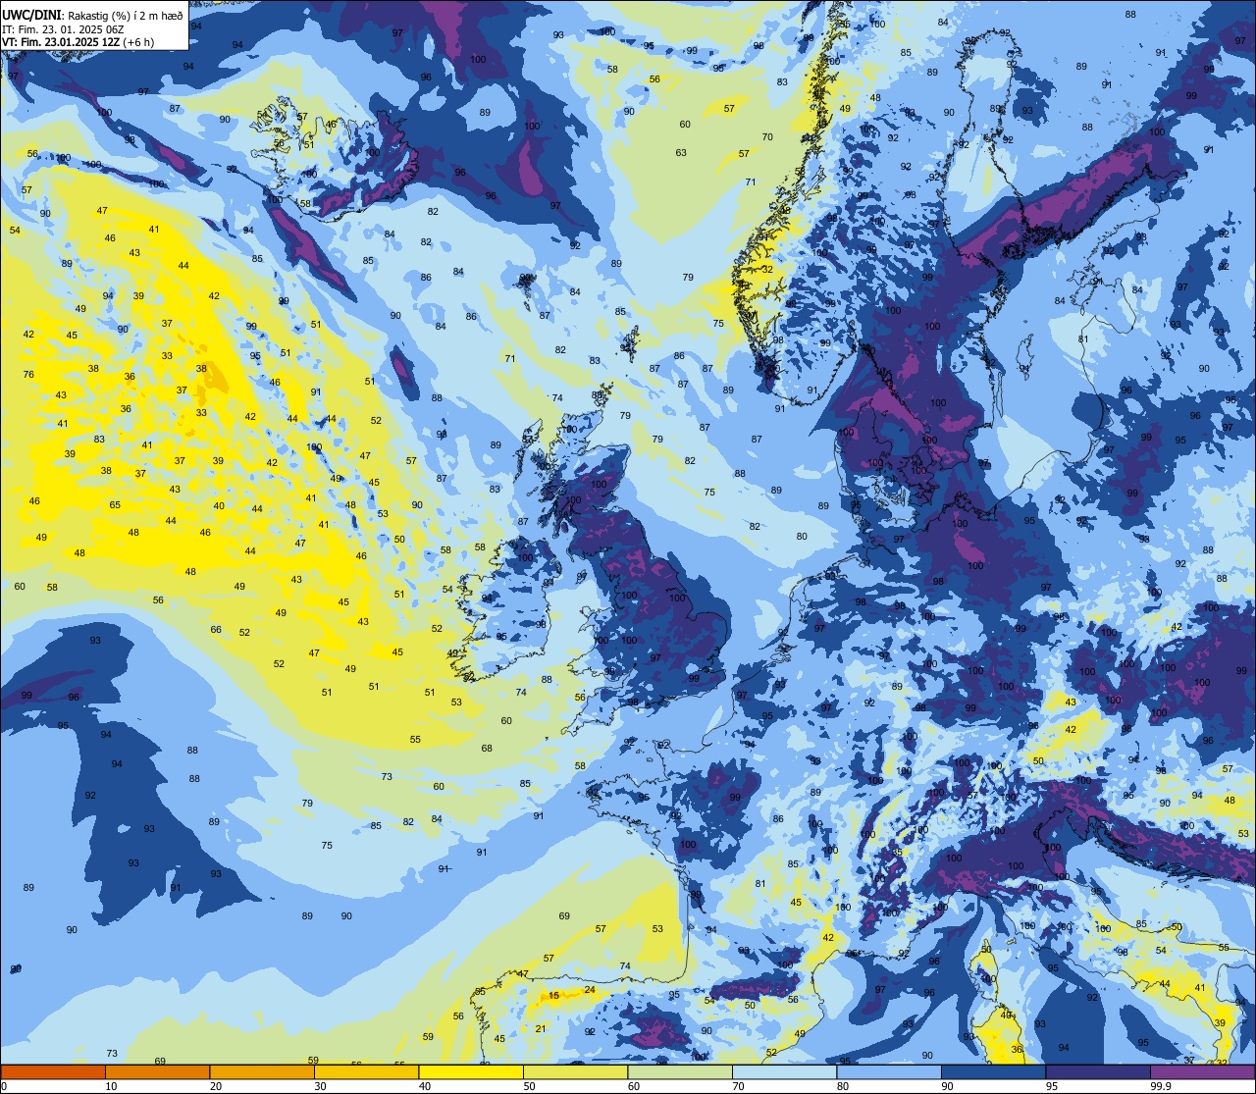Image resolution: width=1256 pixels, height=1094 pixels.
Task: Click the purple legend segment above 99.9
Action: click(1202, 1072)
